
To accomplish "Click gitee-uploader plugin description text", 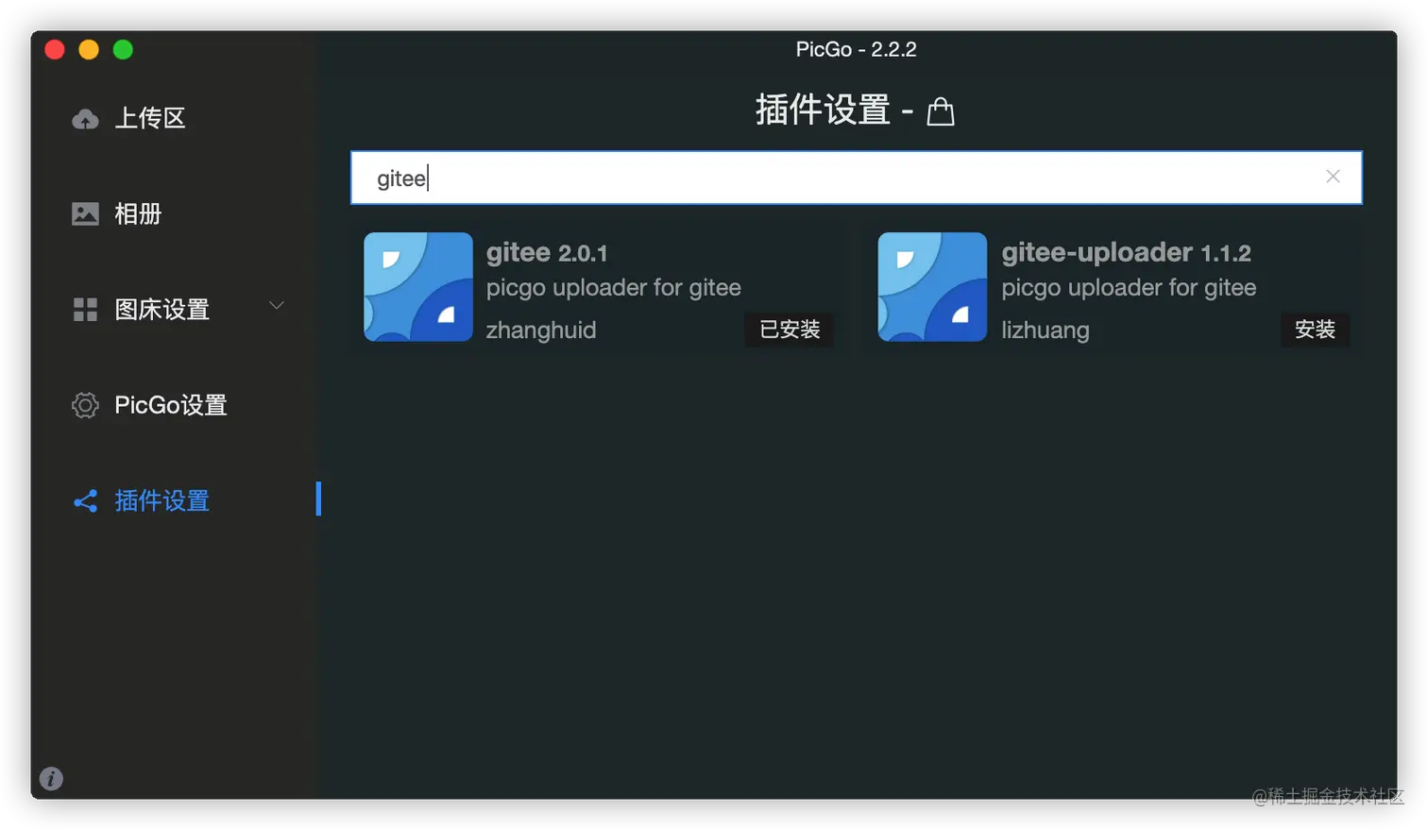I will coord(1129,288).
